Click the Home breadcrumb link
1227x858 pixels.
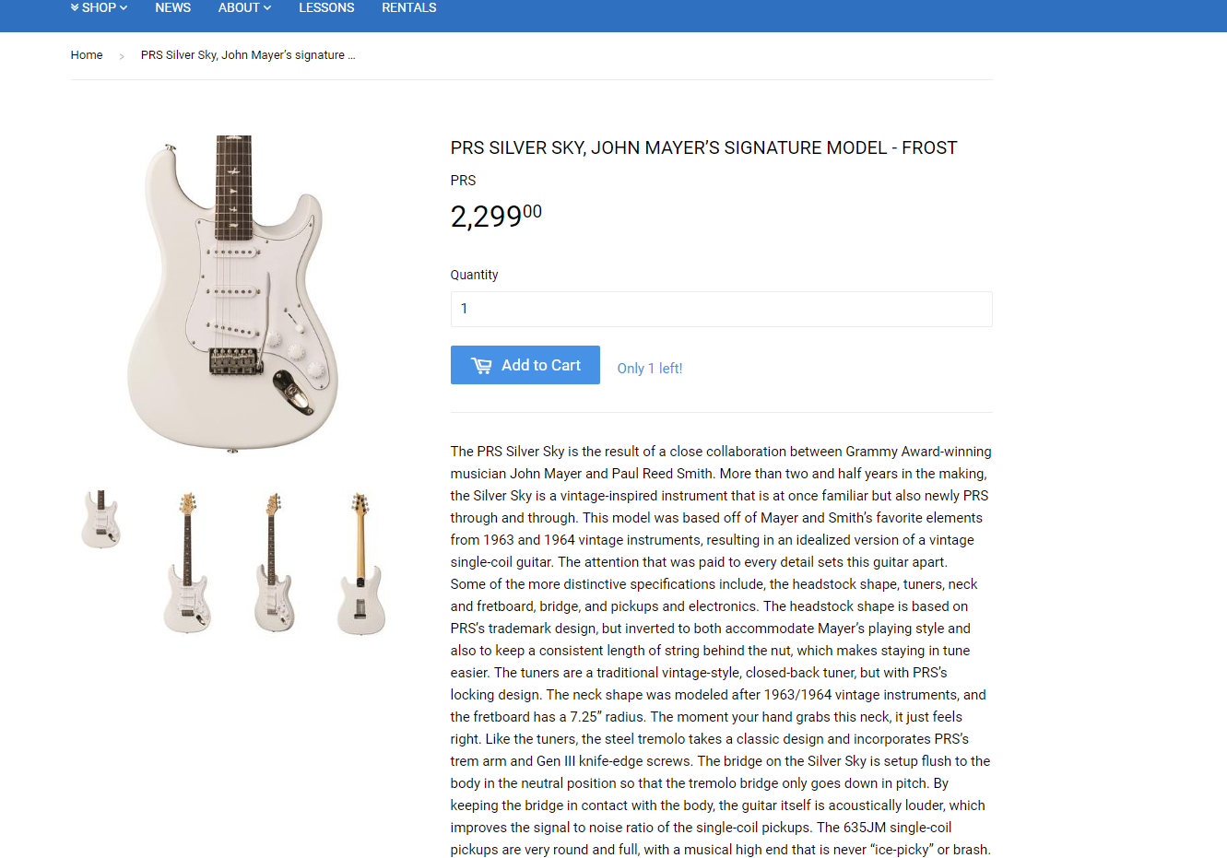(x=87, y=55)
